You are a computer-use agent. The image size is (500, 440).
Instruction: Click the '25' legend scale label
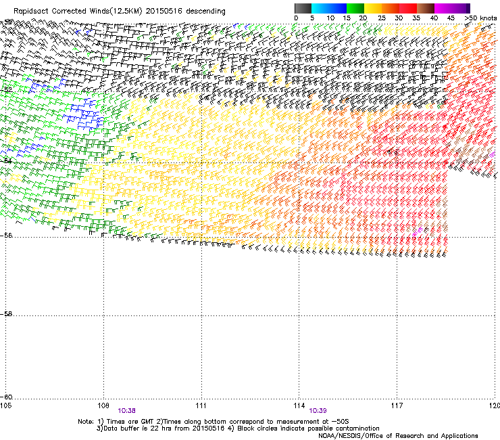tap(382, 18)
